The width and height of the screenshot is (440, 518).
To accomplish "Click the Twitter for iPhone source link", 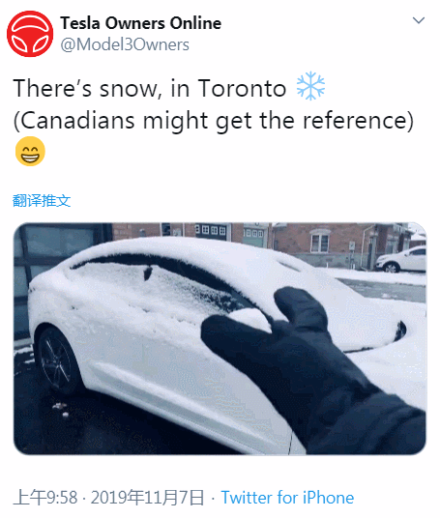I will pyautogui.click(x=287, y=498).
